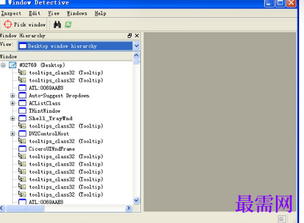
Task: Click the Auto-Suggest Dropdown window icon
Action: click(x=22, y=96)
